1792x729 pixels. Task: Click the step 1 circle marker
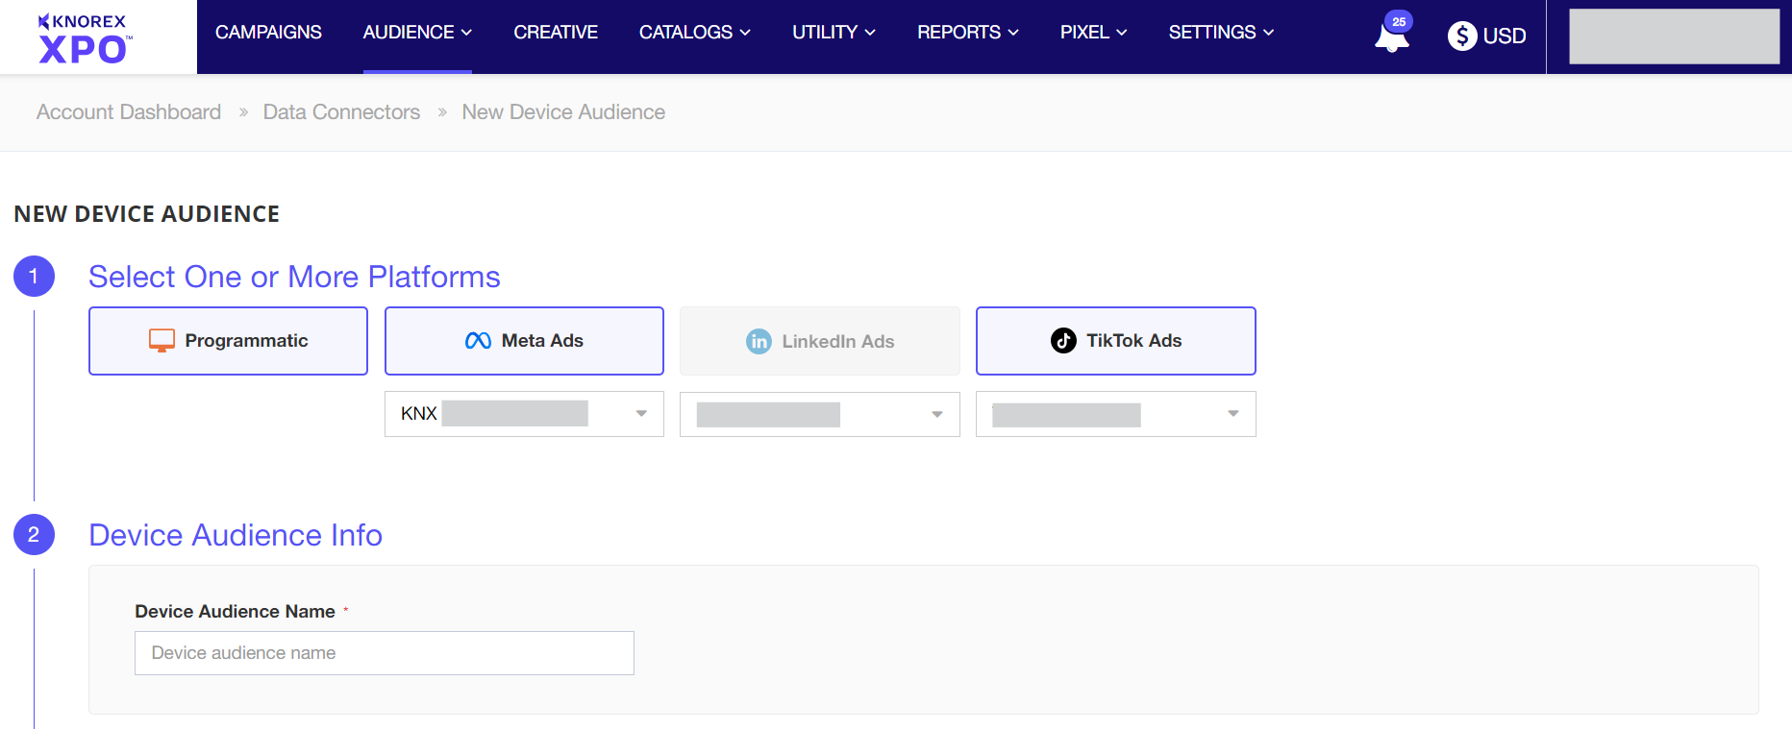34,277
